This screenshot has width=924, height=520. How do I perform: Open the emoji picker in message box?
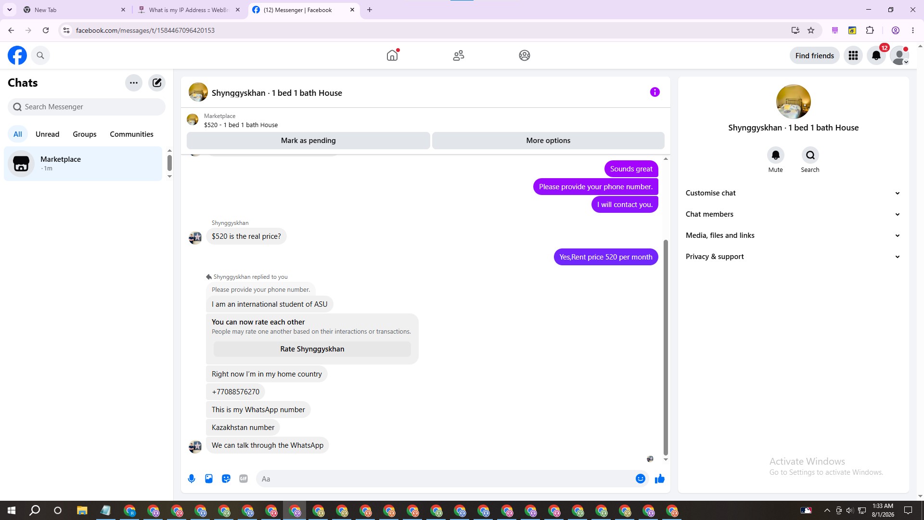641,479
